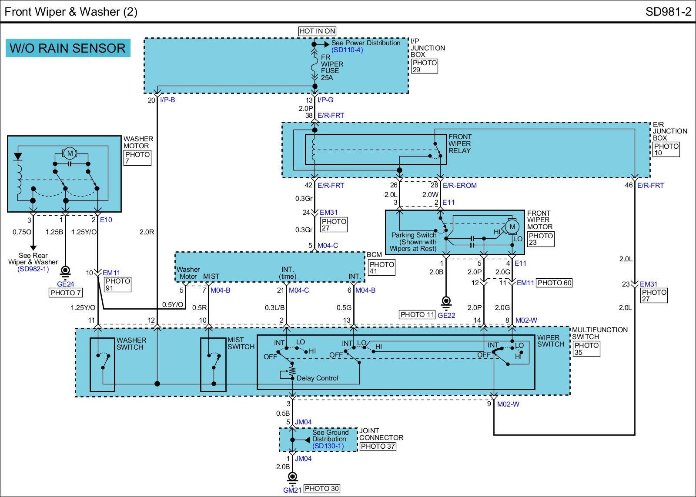Click the INT. (time) BCM terminal
This screenshot has width=696, height=497.
coord(288,273)
